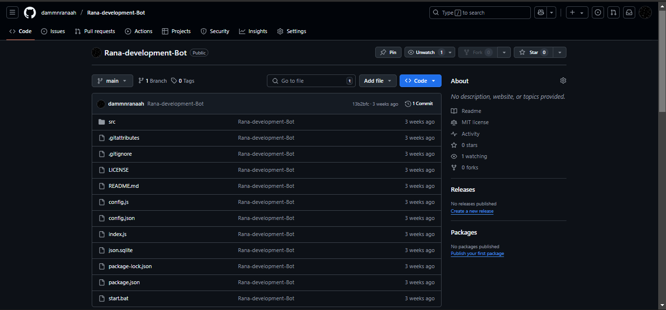This screenshot has height=310, width=666.
Task: Click the file icon beside index.js
Action: click(101, 234)
